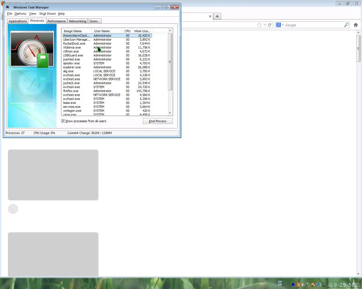Select the explorer.exe process row
Viewport: 362px width, 289px height.
click(x=107, y=67)
